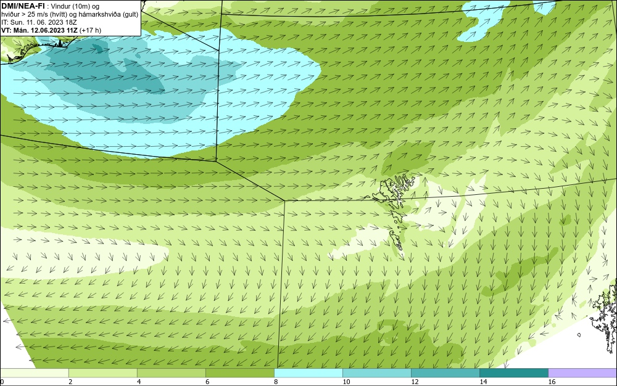Click the 0–2 m/s palest legend swatch

[34, 372]
